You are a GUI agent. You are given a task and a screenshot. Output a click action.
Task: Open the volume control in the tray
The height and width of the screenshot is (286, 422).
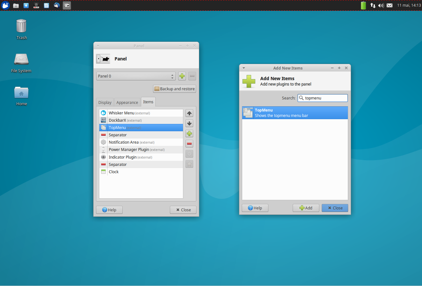click(381, 5)
